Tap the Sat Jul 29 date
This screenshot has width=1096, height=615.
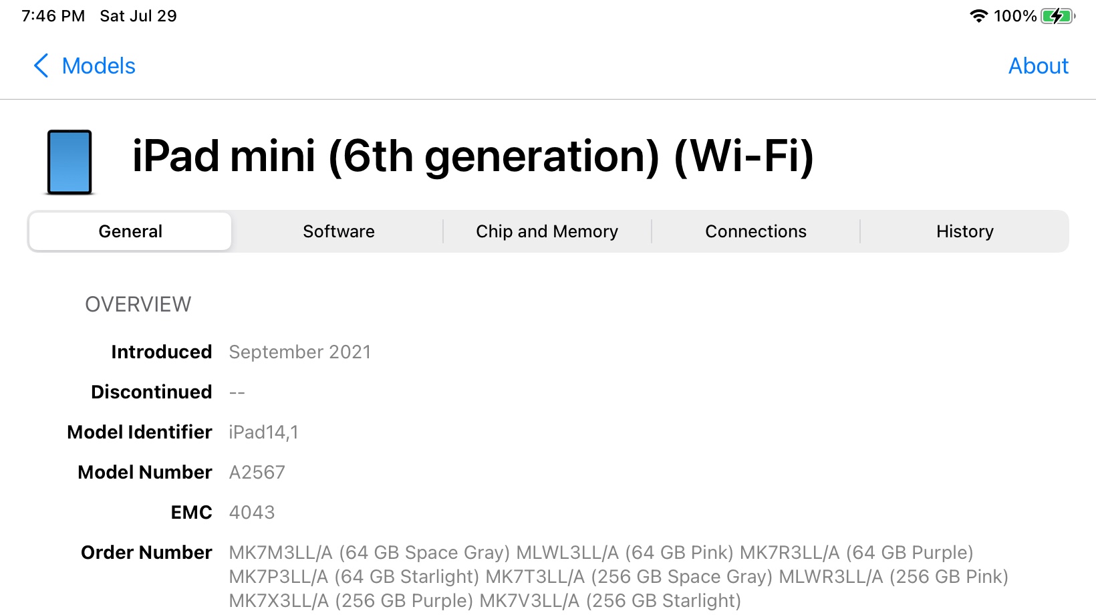tap(138, 16)
